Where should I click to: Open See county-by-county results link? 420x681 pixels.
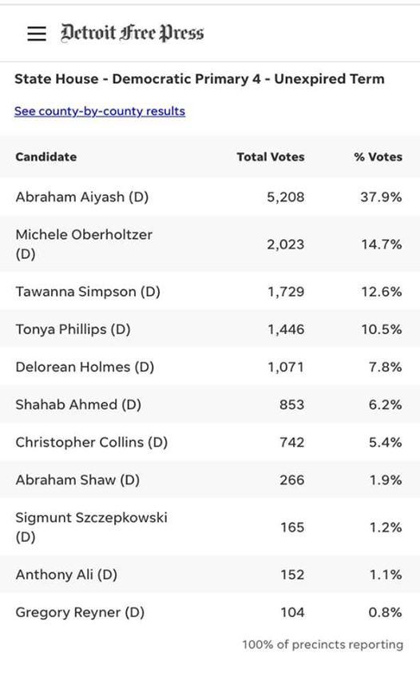pos(100,111)
